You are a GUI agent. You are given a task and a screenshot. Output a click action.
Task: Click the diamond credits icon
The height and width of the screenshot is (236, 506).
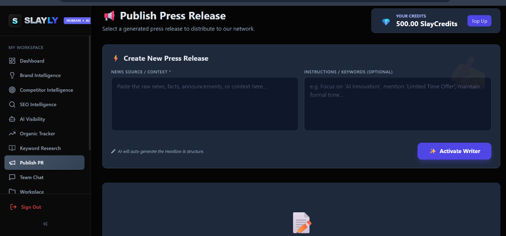click(x=386, y=22)
